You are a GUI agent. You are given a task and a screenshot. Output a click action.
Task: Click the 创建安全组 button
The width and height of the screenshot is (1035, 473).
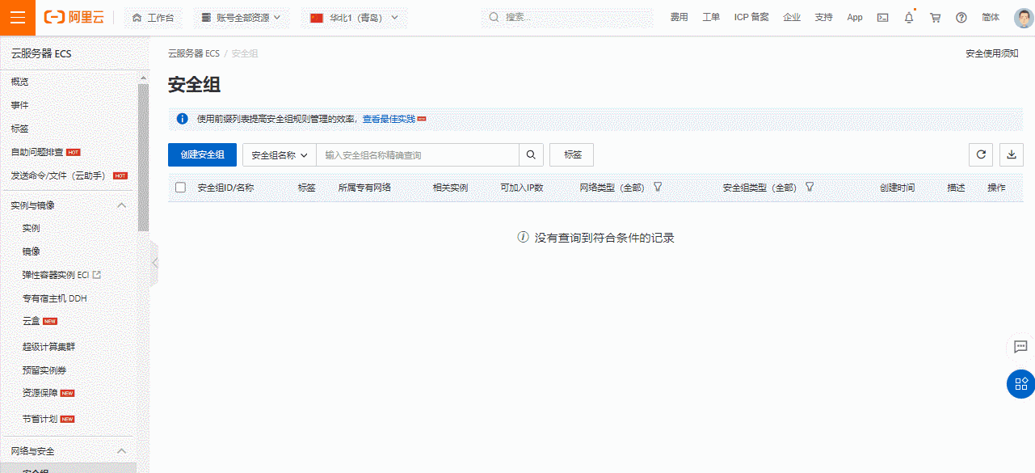202,154
